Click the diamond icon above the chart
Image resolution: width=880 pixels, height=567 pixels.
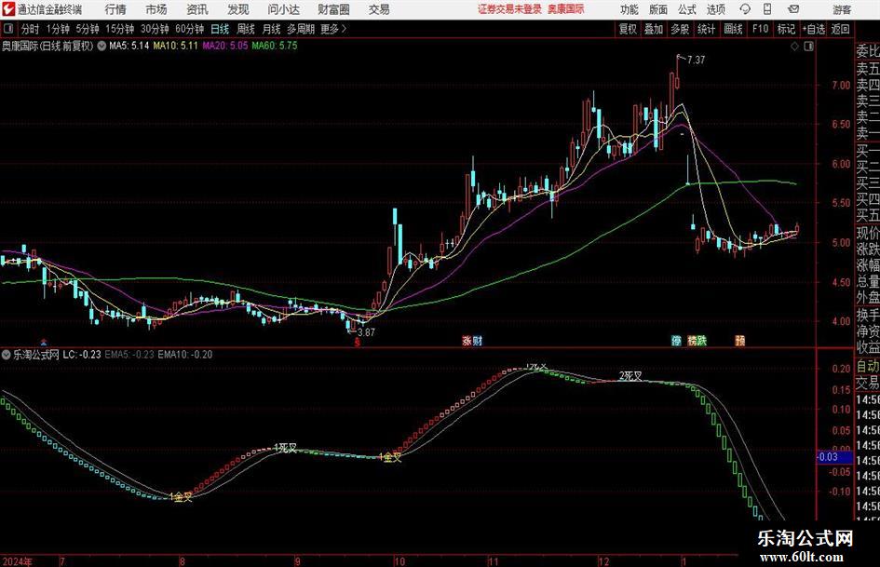click(x=794, y=47)
